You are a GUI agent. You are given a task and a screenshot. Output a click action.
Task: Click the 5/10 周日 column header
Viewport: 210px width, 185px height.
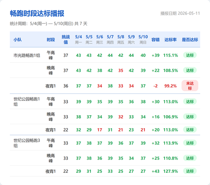point(143,40)
